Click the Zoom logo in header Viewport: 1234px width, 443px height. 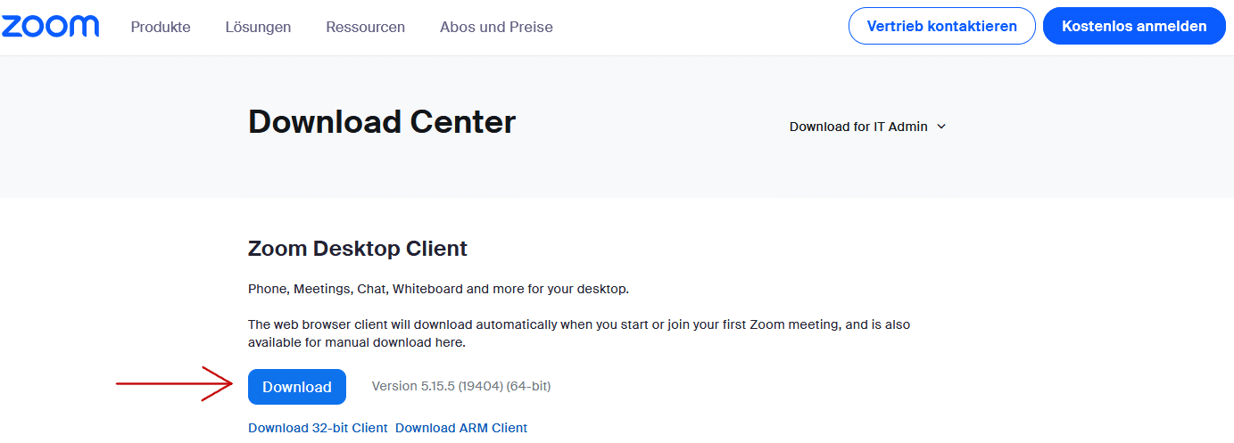[50, 27]
